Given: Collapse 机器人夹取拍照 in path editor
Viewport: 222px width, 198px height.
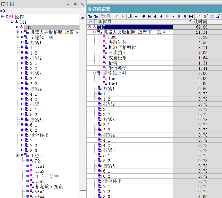Looking at the screenshot, I should coord(94,32).
